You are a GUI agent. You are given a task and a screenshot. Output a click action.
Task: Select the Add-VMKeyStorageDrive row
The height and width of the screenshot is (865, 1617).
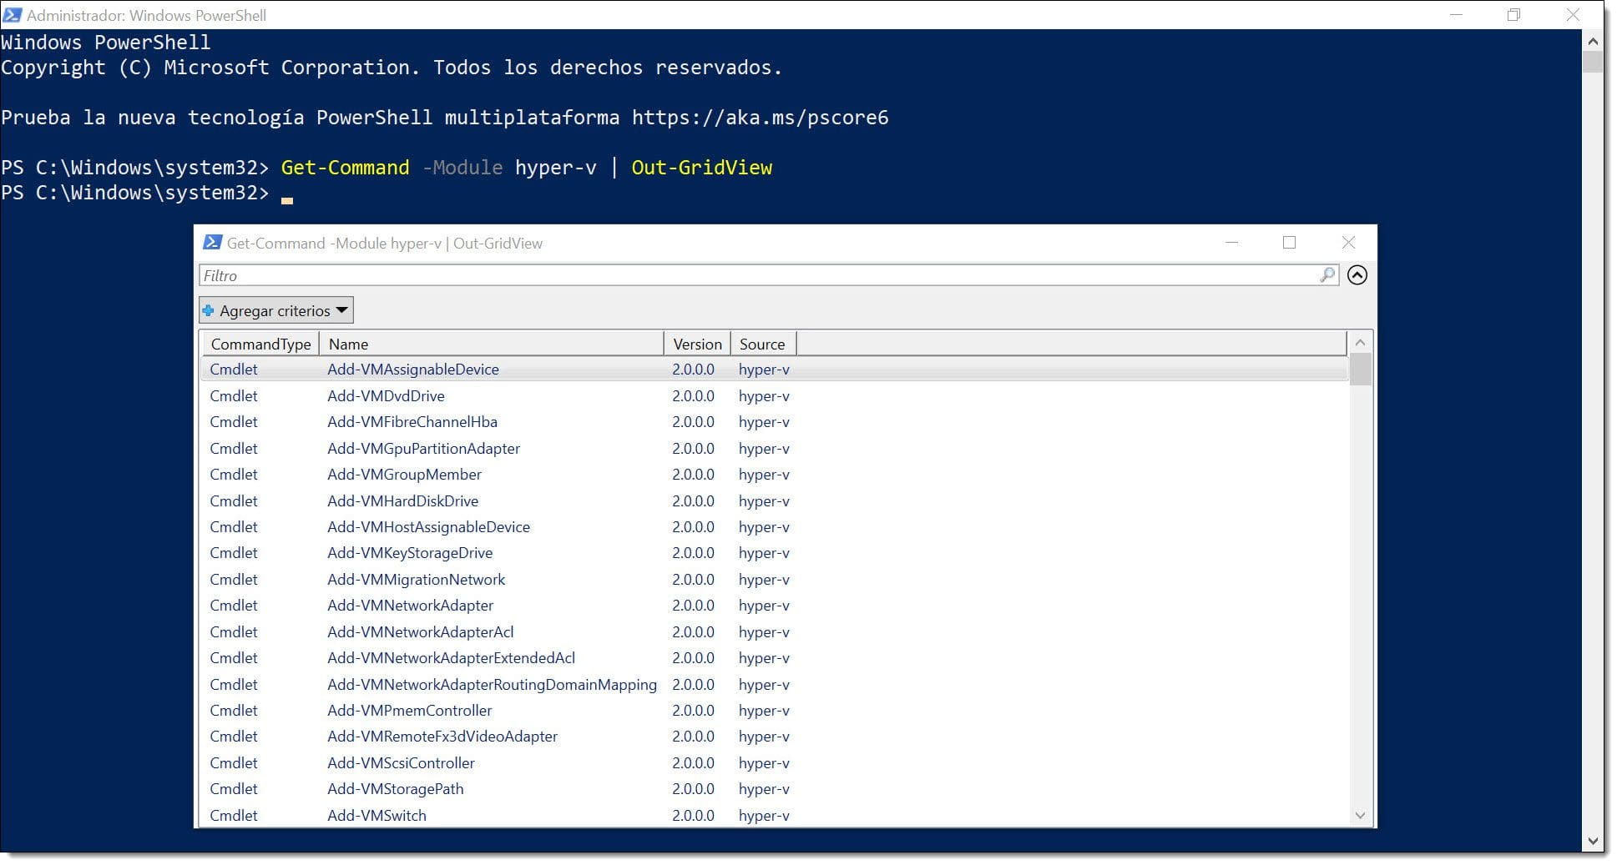774,553
